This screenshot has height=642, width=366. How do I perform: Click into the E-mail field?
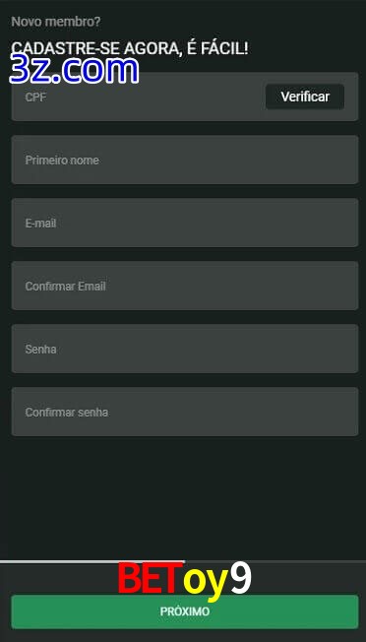click(x=185, y=223)
